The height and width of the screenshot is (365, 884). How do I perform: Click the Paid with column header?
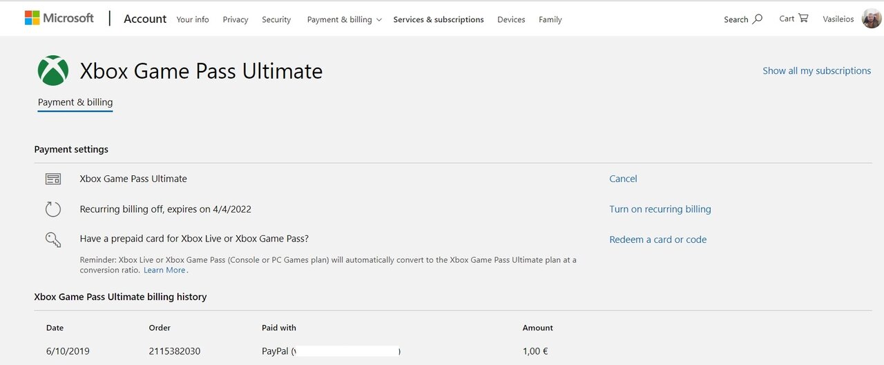click(279, 328)
